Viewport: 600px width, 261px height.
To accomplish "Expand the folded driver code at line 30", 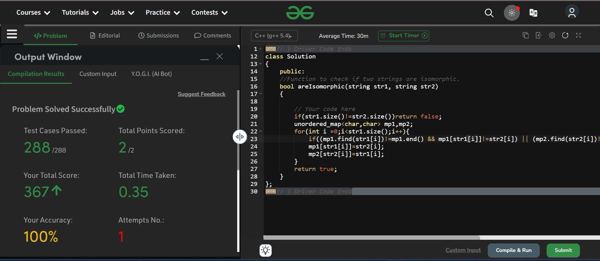I will (270, 191).
